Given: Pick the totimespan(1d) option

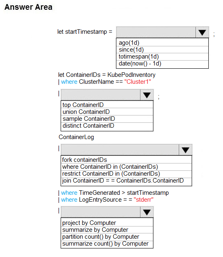Looking at the screenshot, I should pyautogui.click(x=162, y=57).
